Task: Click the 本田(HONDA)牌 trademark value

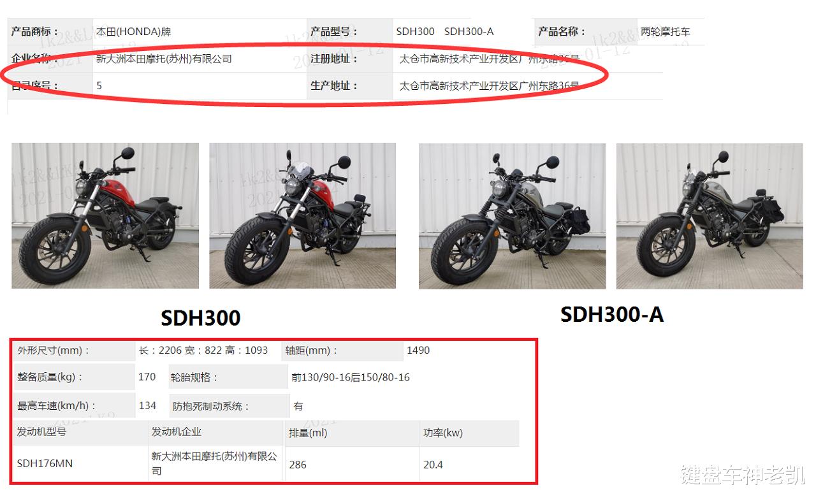Action: point(133,31)
